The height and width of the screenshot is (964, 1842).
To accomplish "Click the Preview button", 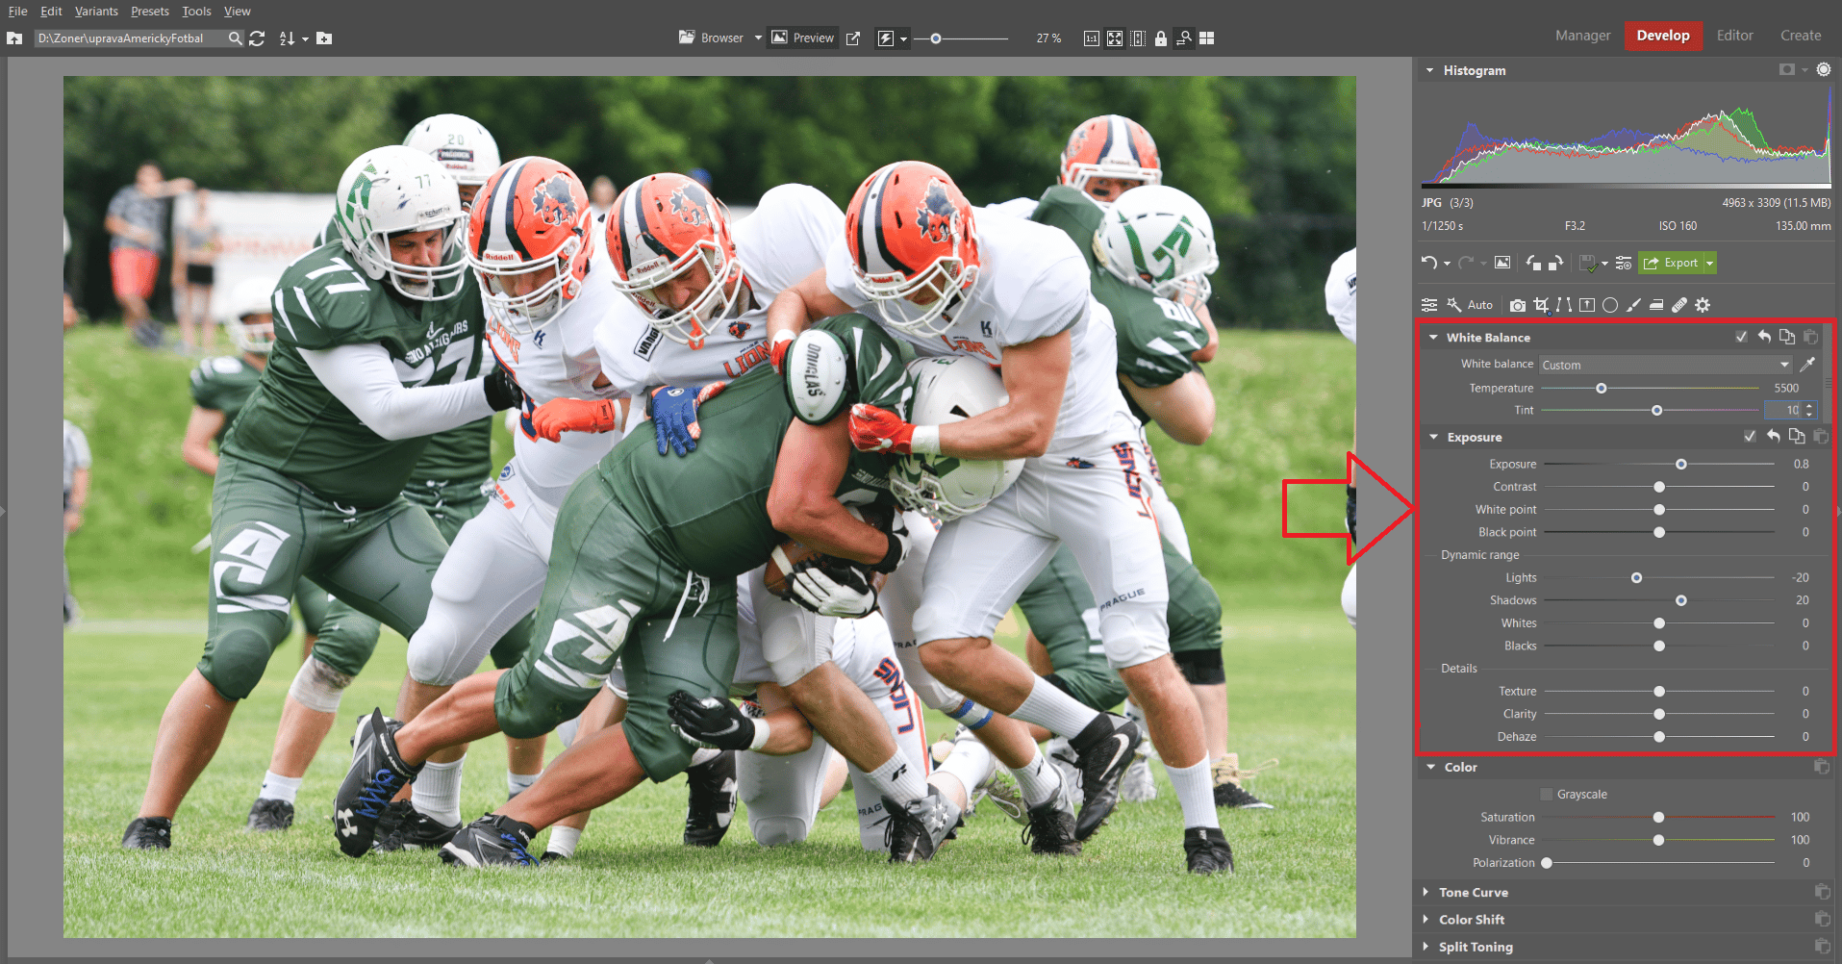I will 802,38.
